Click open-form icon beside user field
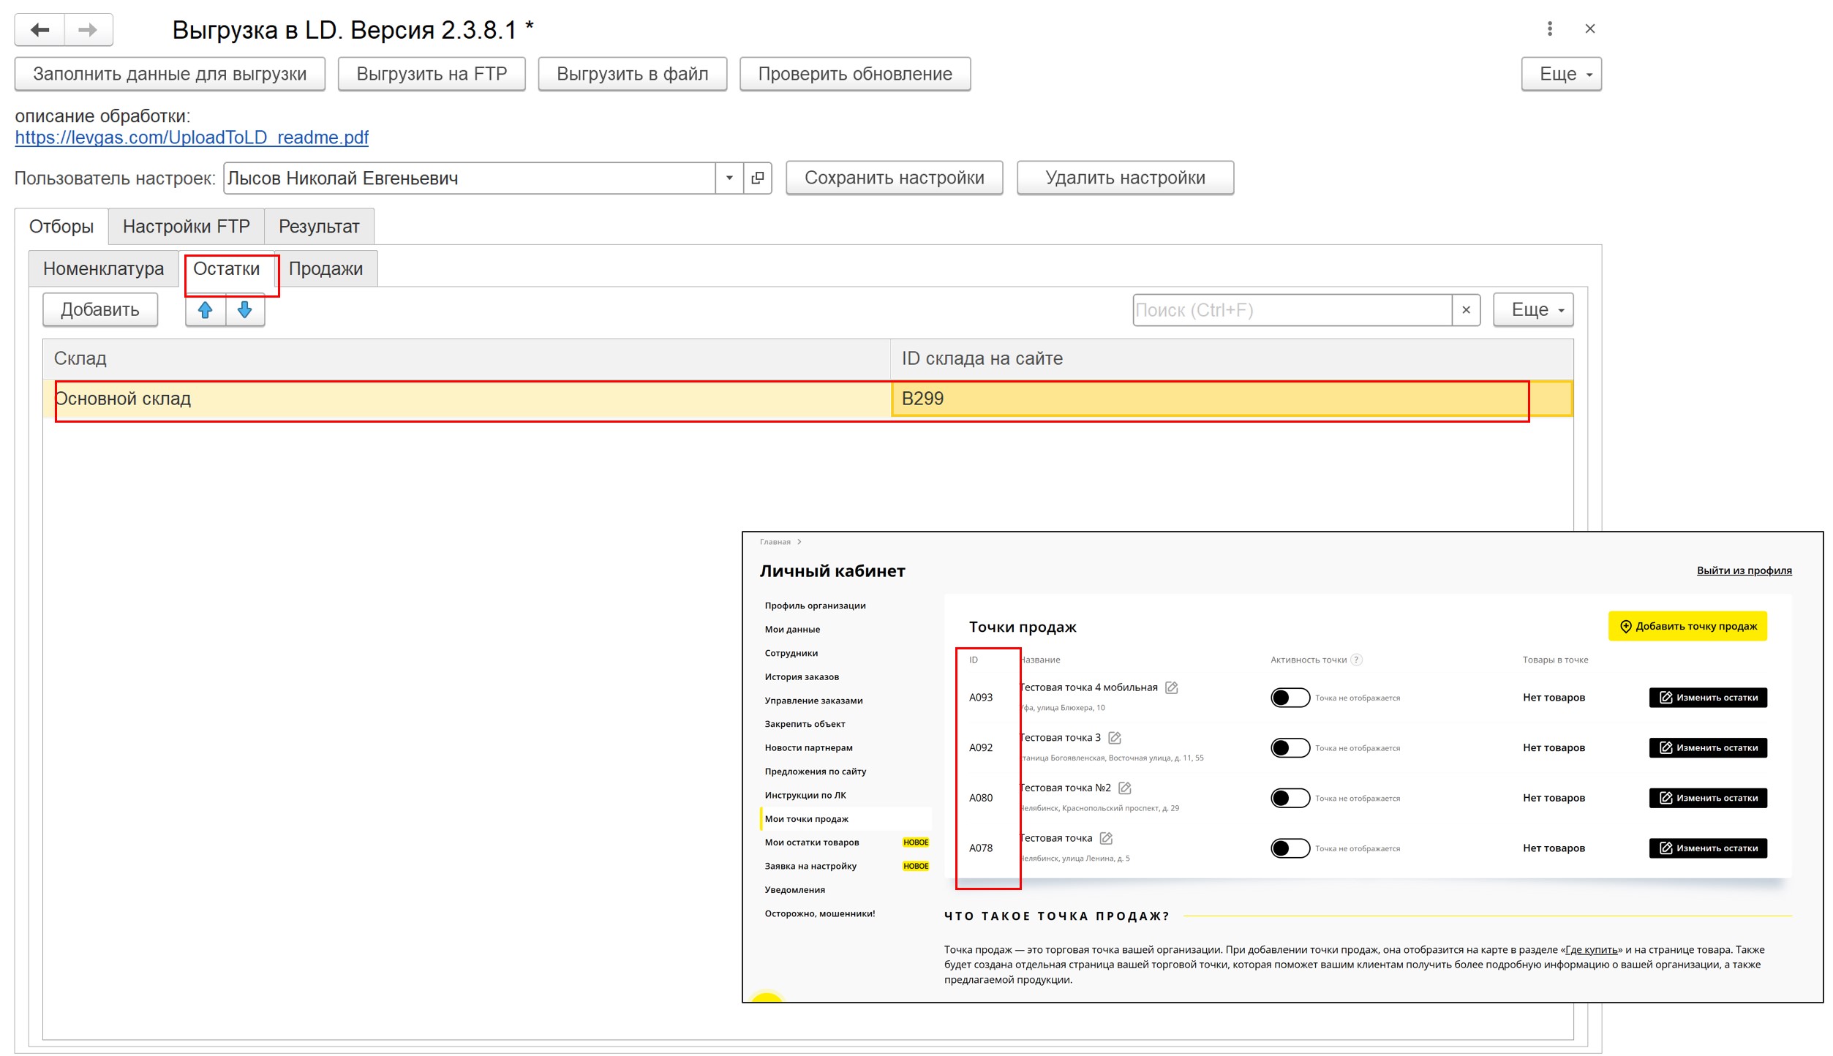Image resolution: width=1833 pixels, height=1056 pixels. coord(758,178)
